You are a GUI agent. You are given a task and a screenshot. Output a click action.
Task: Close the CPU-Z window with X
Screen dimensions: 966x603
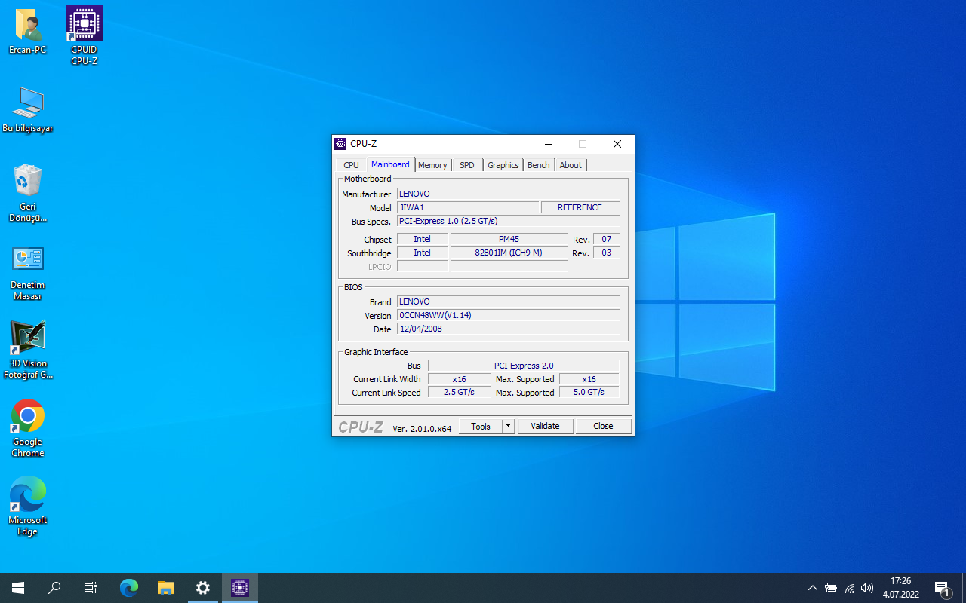click(617, 144)
